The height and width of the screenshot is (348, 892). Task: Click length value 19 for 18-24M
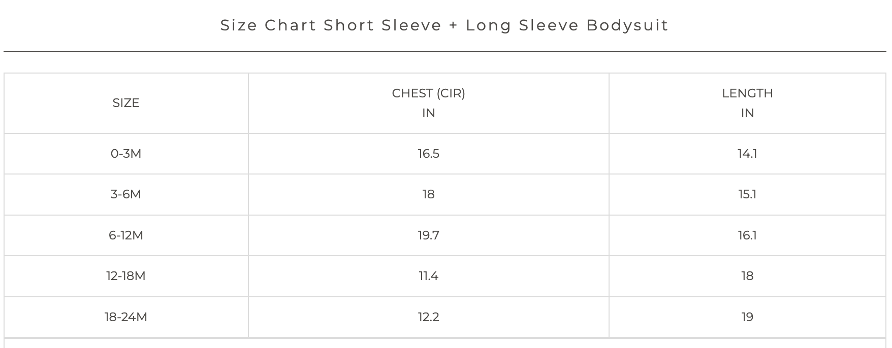coord(747,317)
